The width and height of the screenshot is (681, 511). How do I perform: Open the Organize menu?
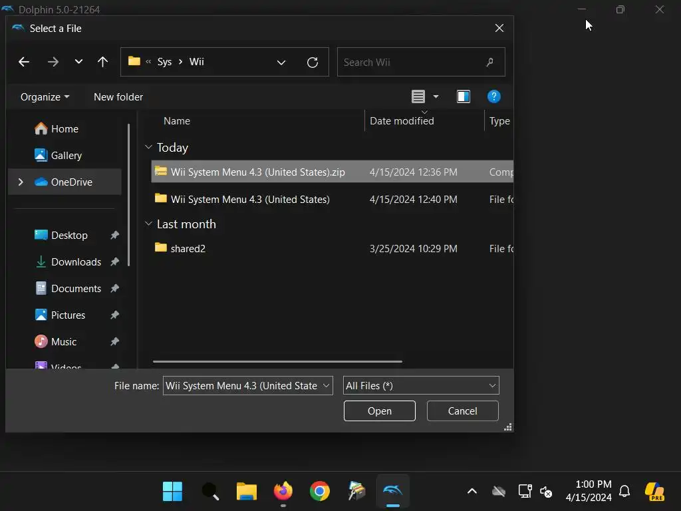[45, 97]
